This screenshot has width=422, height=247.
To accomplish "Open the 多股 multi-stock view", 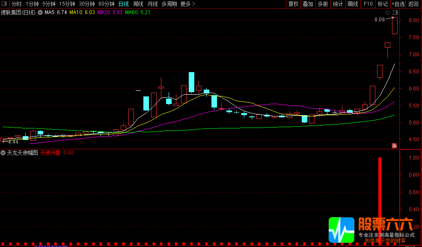I will tap(323, 4).
